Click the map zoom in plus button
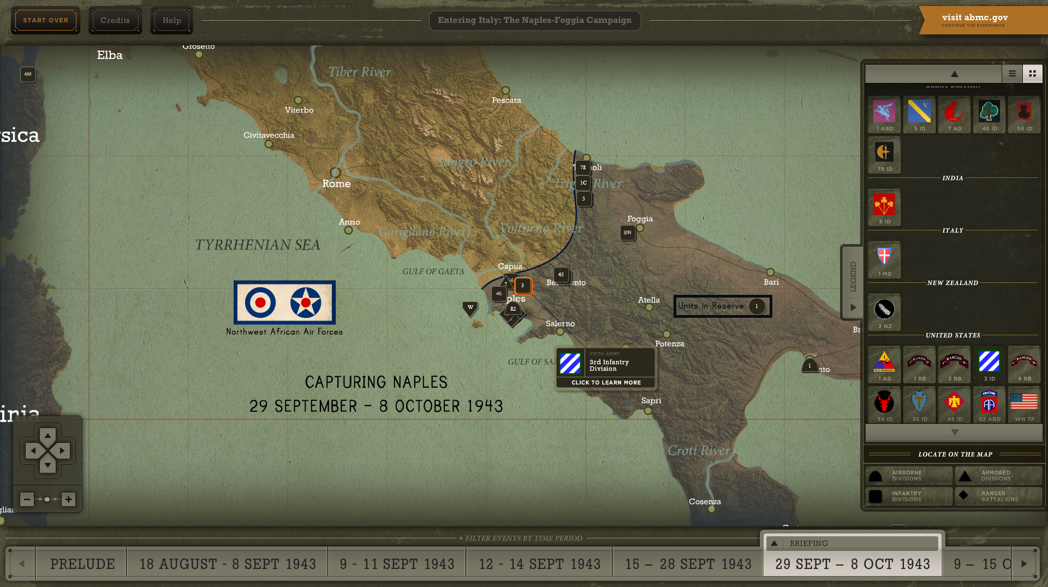Viewport: 1048px width, 587px height. tap(68, 499)
